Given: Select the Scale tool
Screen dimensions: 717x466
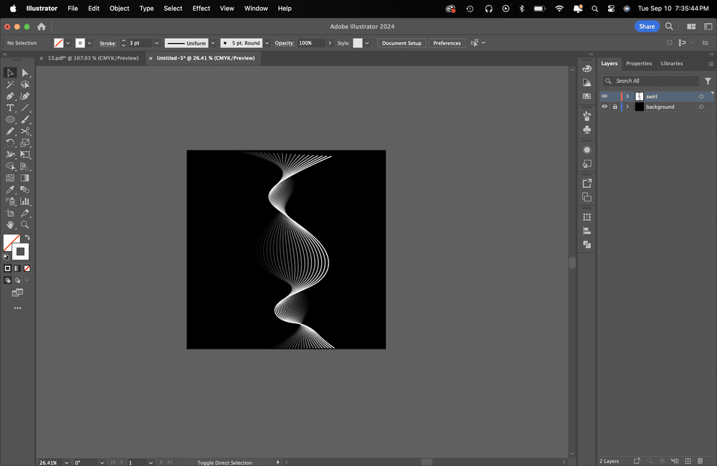Looking at the screenshot, I should [x=25, y=143].
